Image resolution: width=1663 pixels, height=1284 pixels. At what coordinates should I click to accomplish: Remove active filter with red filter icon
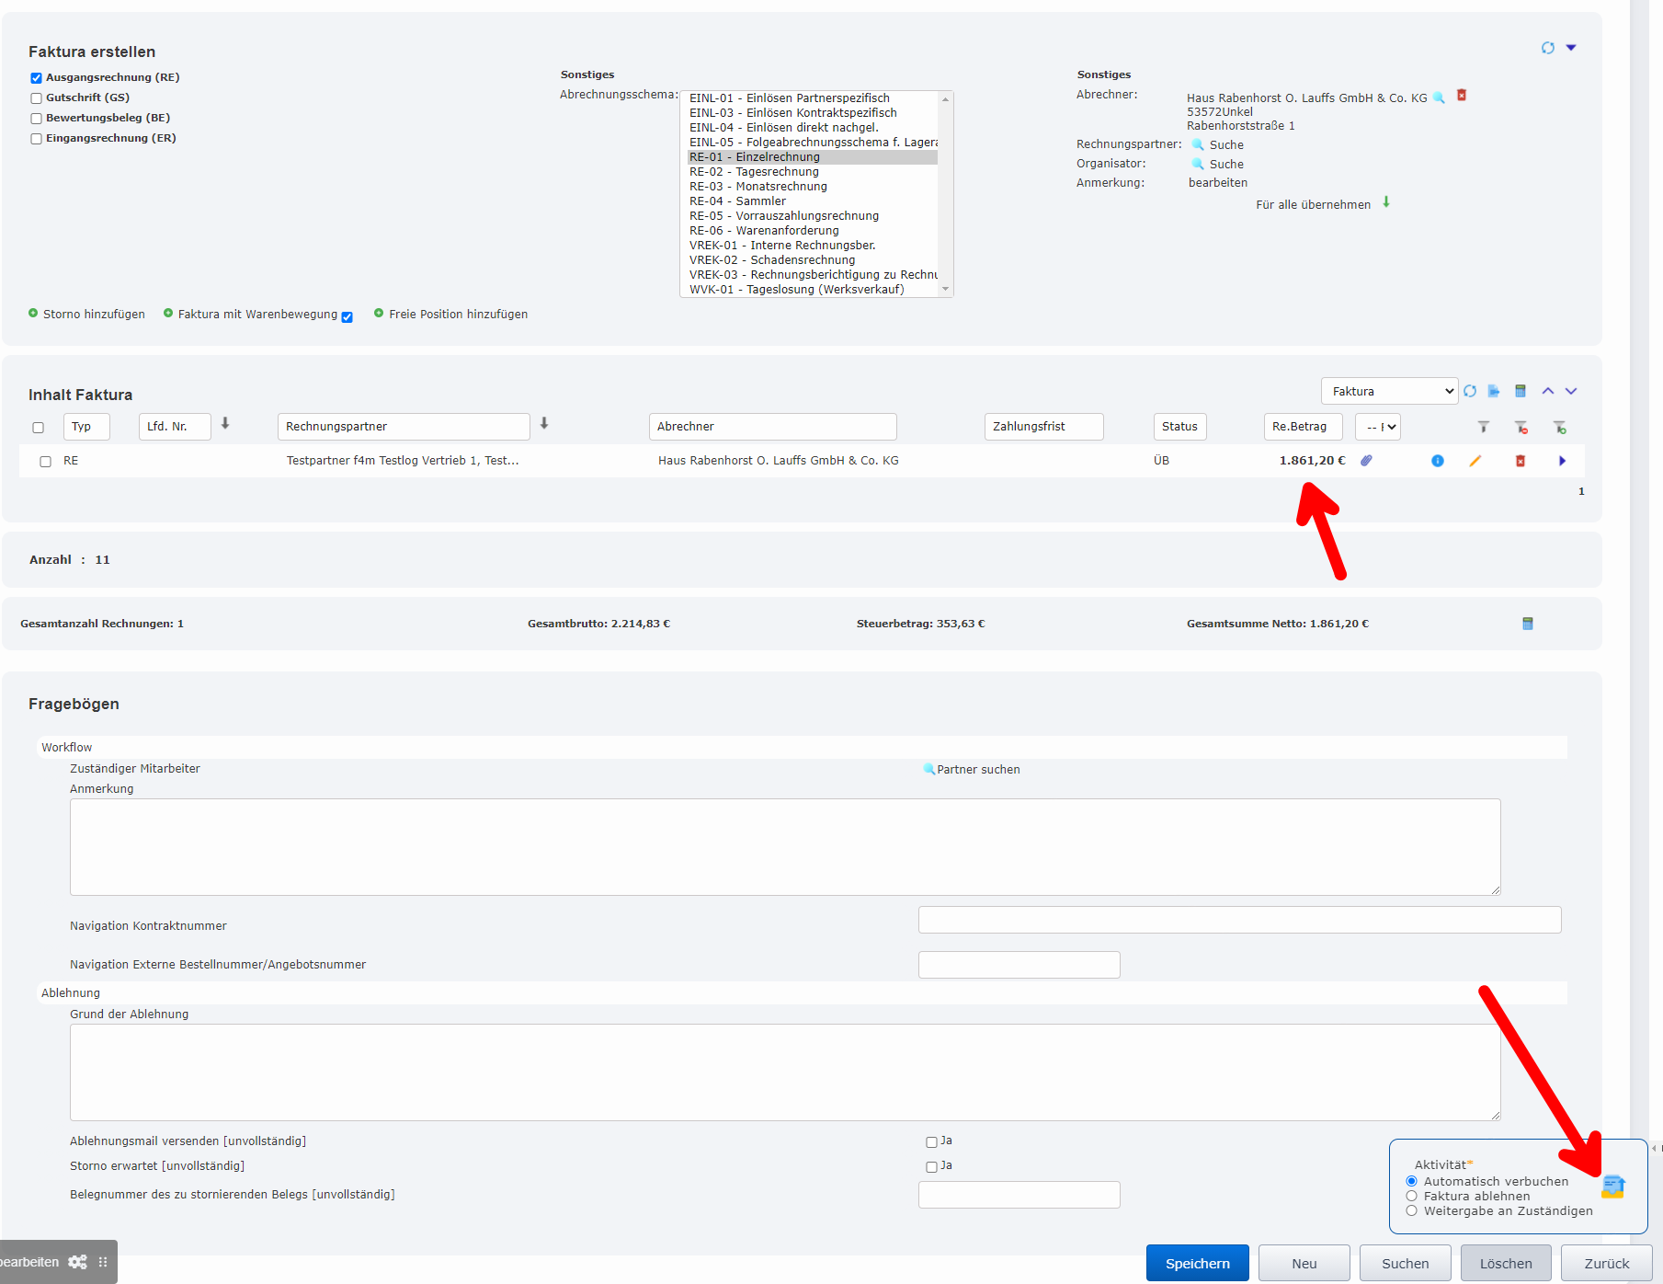tap(1521, 427)
